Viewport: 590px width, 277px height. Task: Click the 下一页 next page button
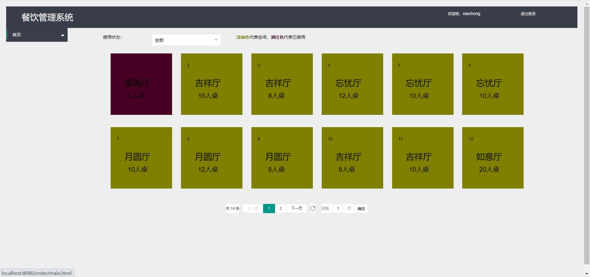(297, 209)
